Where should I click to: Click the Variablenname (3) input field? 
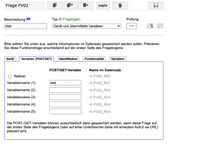65,97
